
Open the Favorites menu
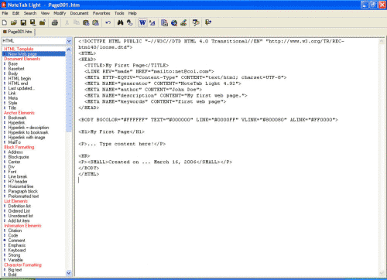point(101,13)
